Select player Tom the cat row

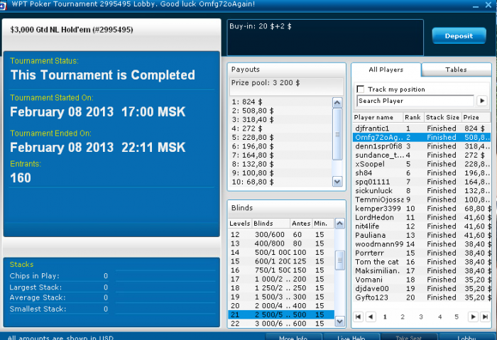coord(422,262)
